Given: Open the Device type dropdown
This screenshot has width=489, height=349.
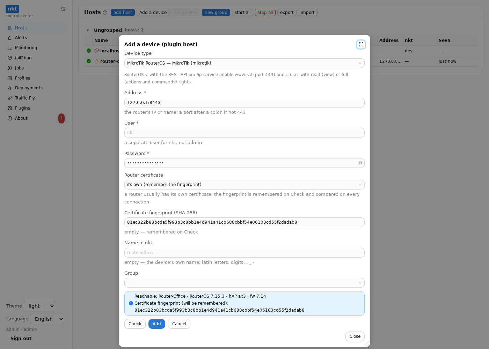Looking at the screenshot, I should pos(245,63).
